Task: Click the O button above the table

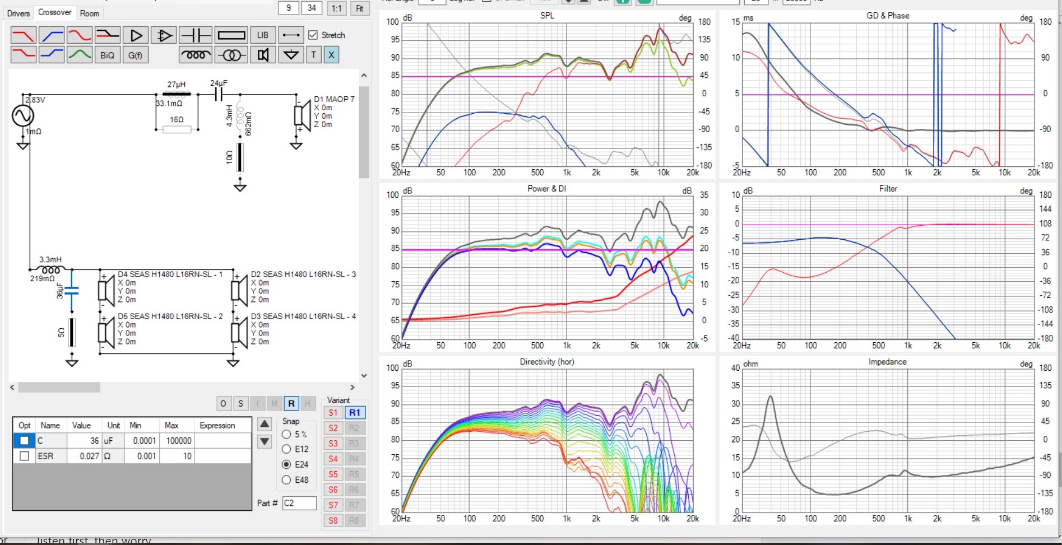Action: coord(223,403)
